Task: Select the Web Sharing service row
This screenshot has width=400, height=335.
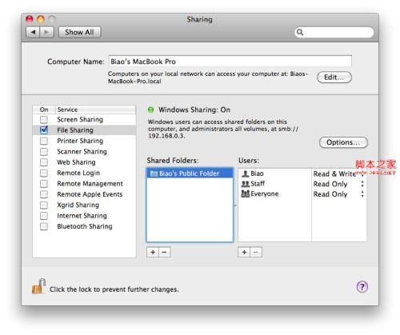Action: (84, 162)
